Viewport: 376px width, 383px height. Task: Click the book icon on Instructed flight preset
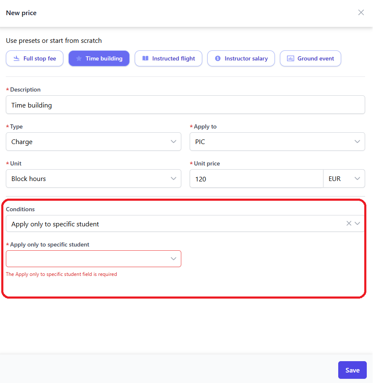coord(145,59)
